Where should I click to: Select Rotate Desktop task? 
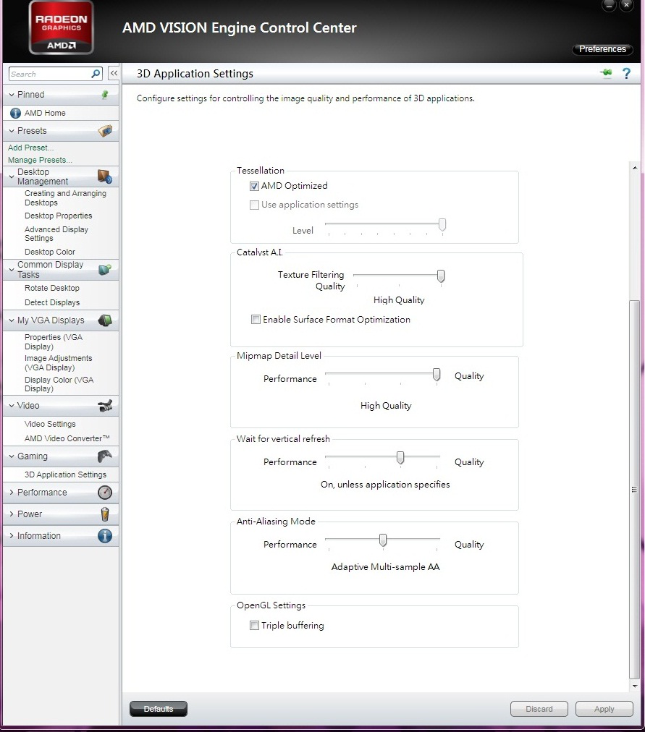[x=52, y=288]
